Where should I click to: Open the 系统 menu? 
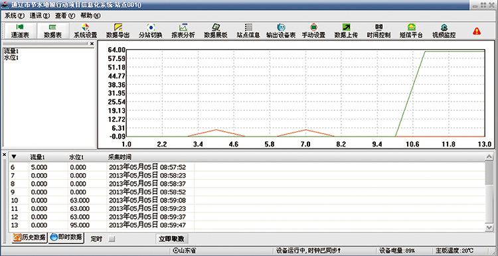15,15
